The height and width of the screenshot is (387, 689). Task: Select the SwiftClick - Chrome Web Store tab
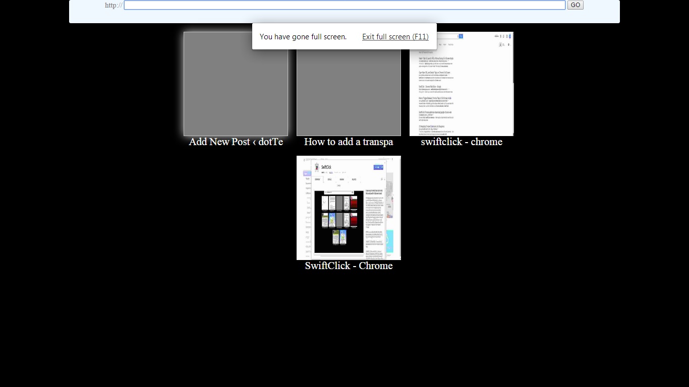(x=349, y=208)
